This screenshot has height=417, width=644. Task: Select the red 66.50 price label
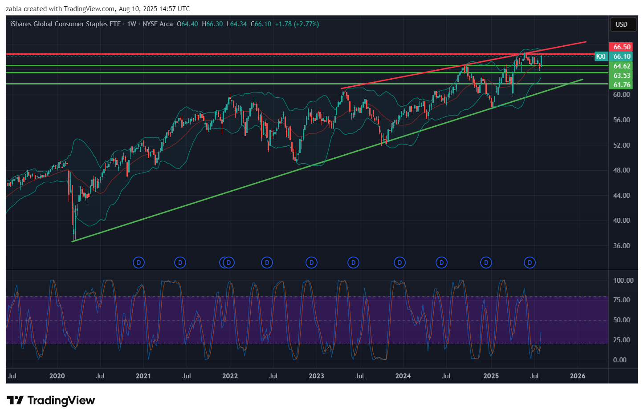click(x=621, y=47)
